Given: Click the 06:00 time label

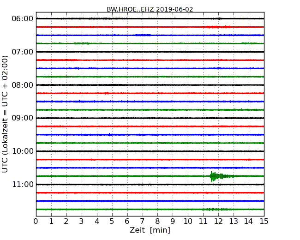Looking at the screenshot, I should (23, 19).
